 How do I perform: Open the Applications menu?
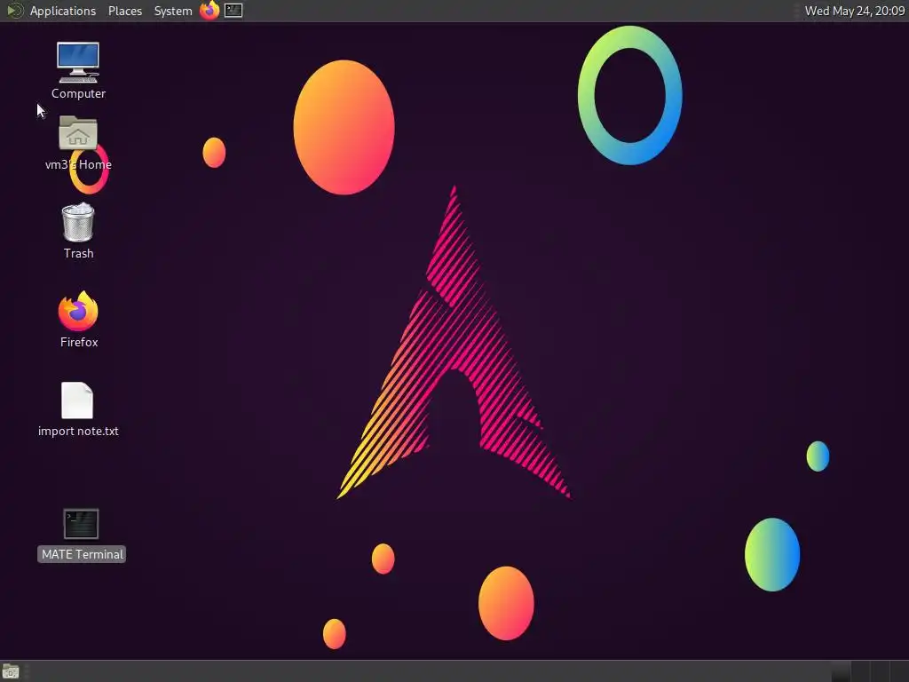pyautogui.click(x=63, y=11)
